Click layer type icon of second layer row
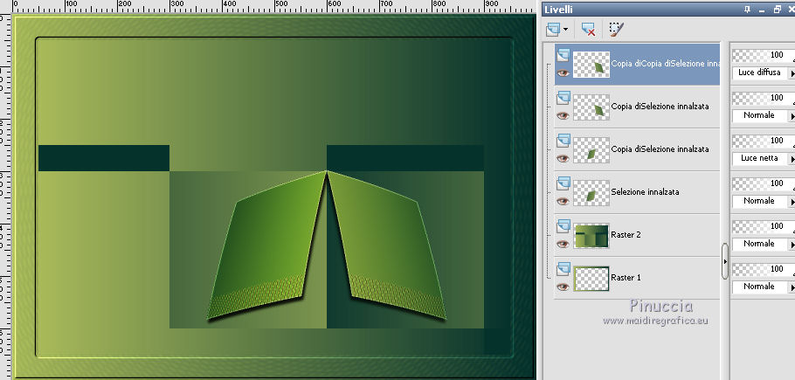The width and height of the screenshot is (795, 380). tap(563, 98)
